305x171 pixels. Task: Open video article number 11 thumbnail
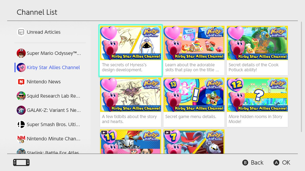click(130, 142)
